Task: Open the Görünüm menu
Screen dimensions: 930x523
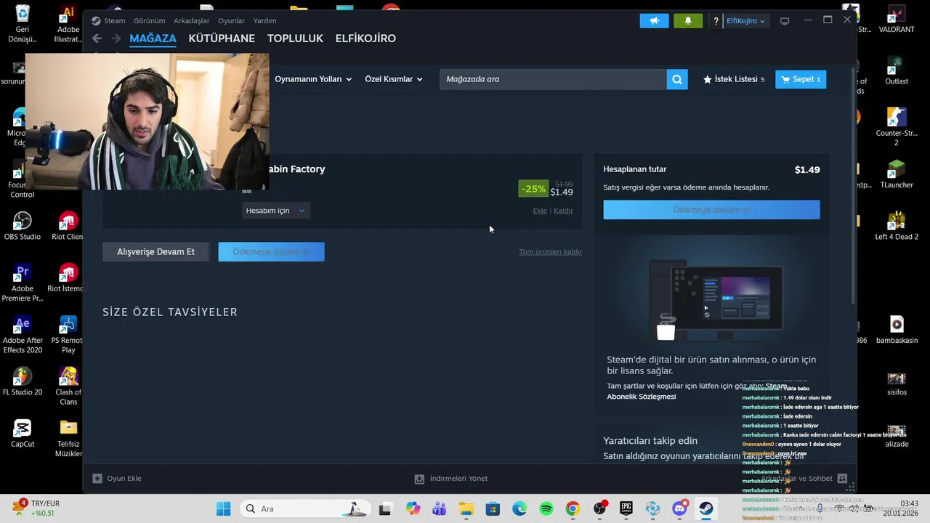Action: pos(149,21)
